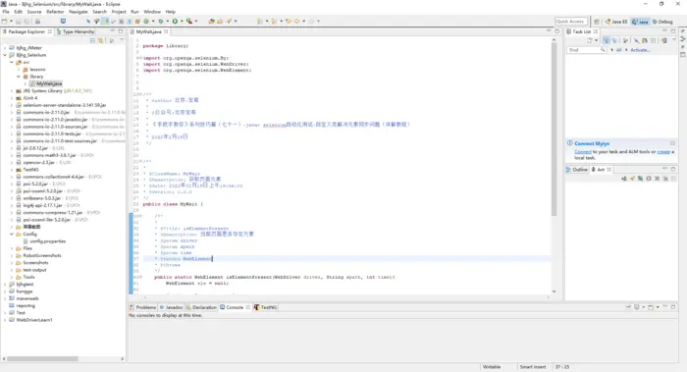Click Collapse All in Package Explorer

coord(92,41)
